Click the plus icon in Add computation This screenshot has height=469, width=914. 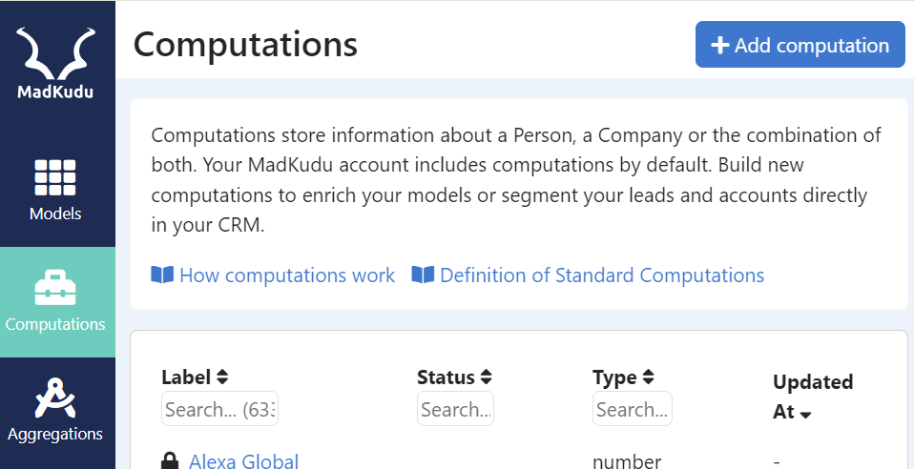click(x=720, y=46)
